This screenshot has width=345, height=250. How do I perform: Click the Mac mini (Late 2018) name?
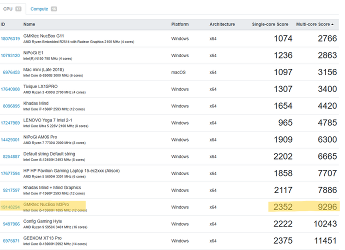[43, 69]
